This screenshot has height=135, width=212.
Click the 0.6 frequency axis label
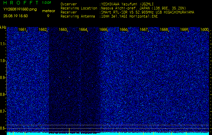point(3,128)
